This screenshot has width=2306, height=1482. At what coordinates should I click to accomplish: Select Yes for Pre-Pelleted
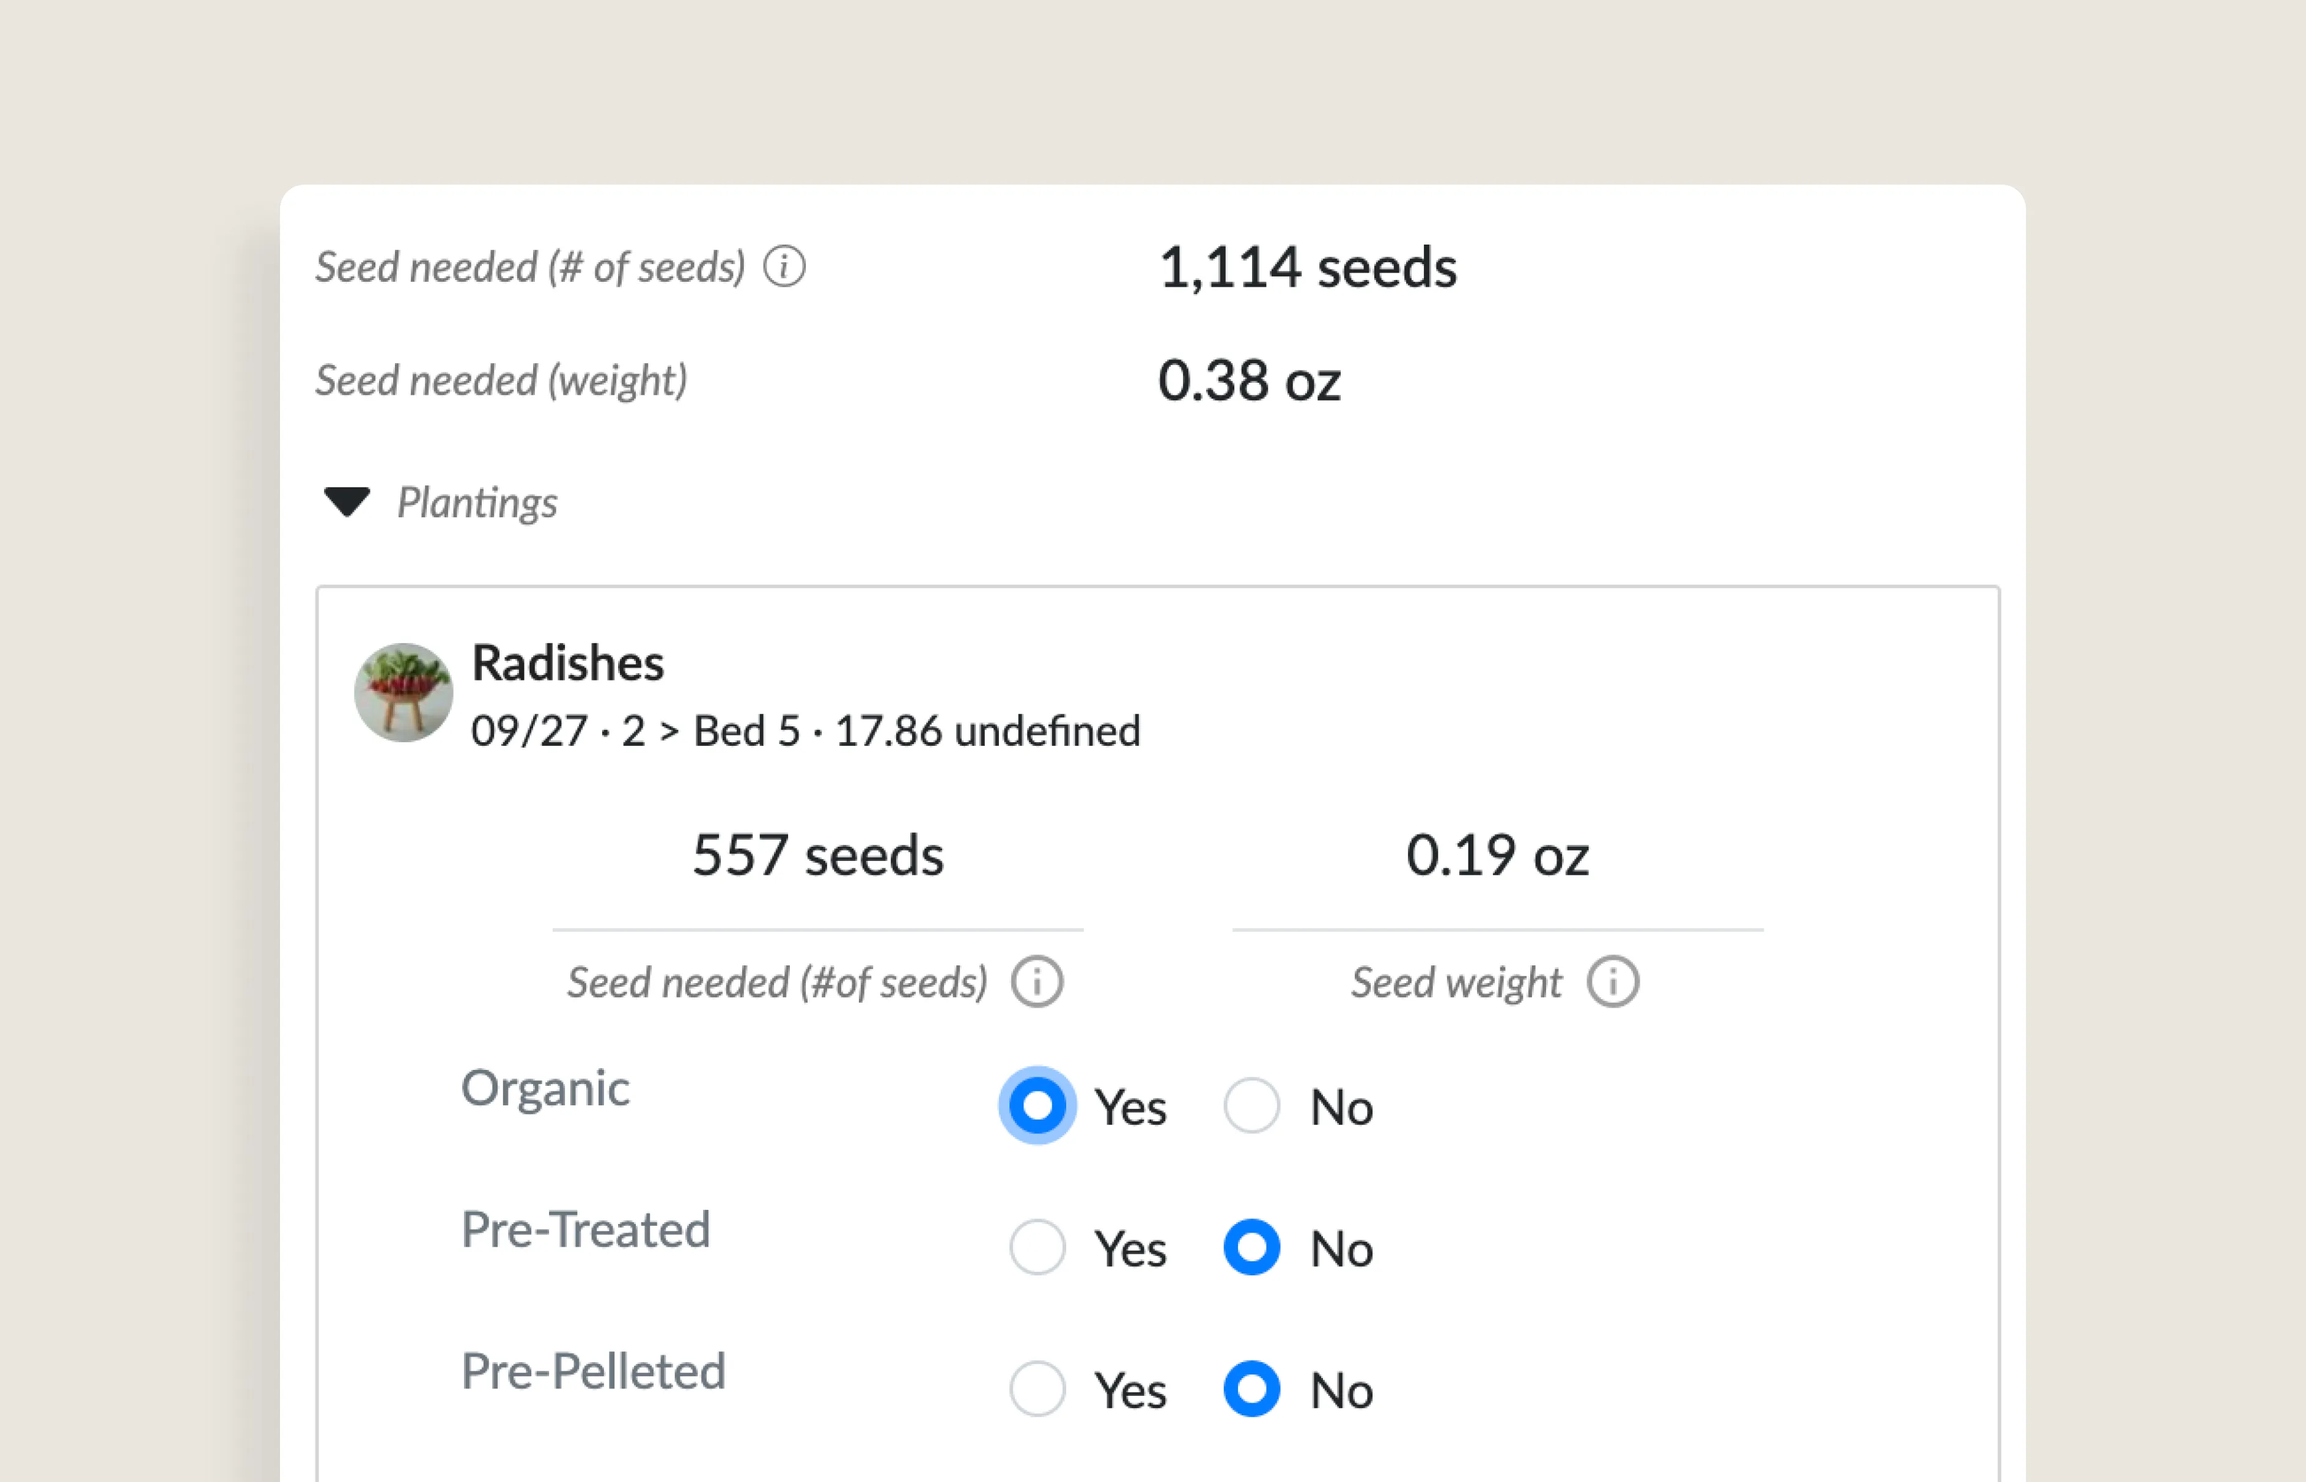[1037, 1388]
